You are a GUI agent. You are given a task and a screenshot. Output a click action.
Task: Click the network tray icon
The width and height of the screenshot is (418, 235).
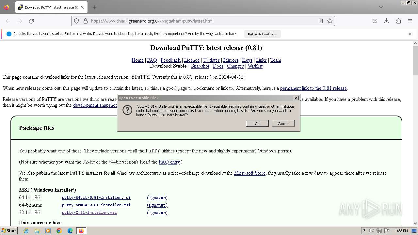(x=379, y=231)
